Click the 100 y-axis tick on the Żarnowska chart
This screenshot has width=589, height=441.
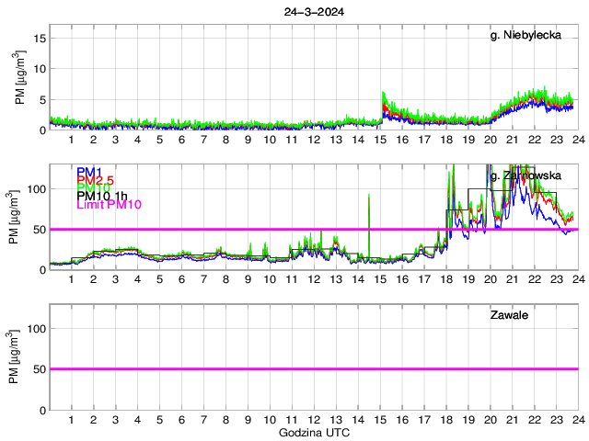[x=37, y=189]
